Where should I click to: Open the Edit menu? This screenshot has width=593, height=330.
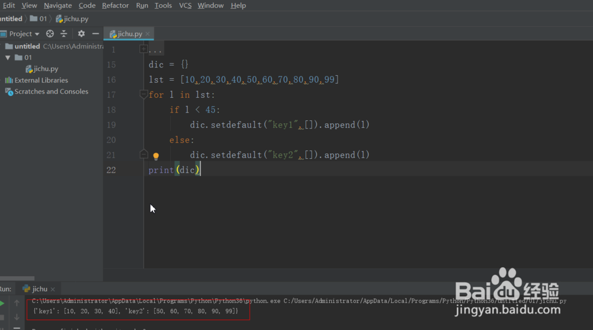click(x=8, y=5)
